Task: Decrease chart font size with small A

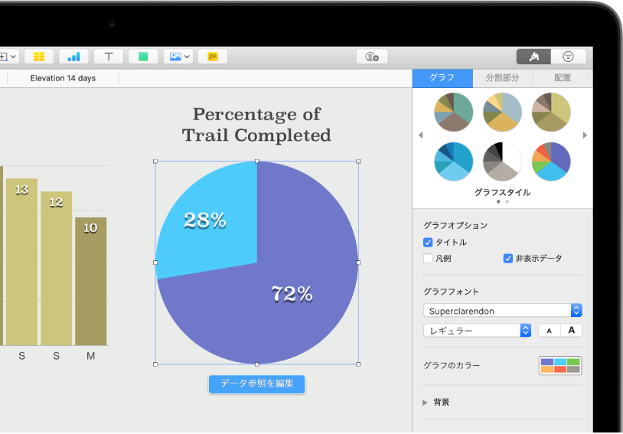Action: pos(549,330)
